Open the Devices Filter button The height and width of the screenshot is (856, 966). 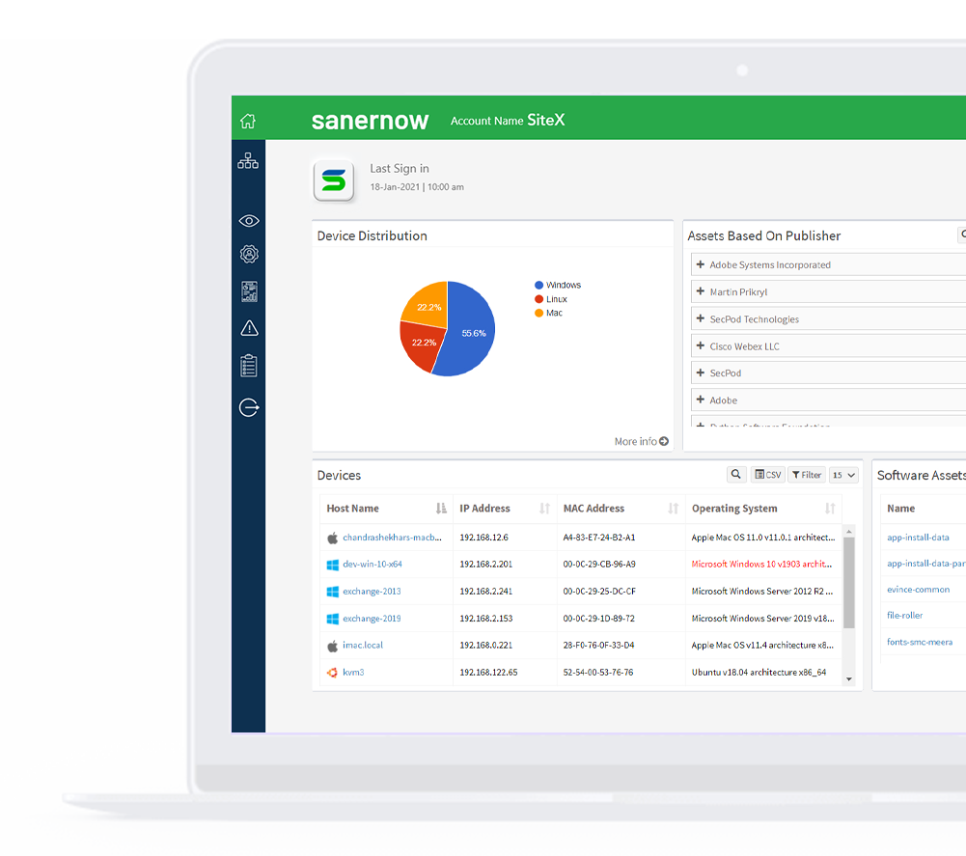(807, 475)
